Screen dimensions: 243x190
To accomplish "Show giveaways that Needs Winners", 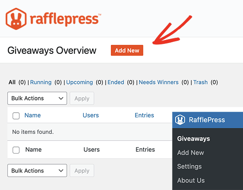I will (x=159, y=82).
